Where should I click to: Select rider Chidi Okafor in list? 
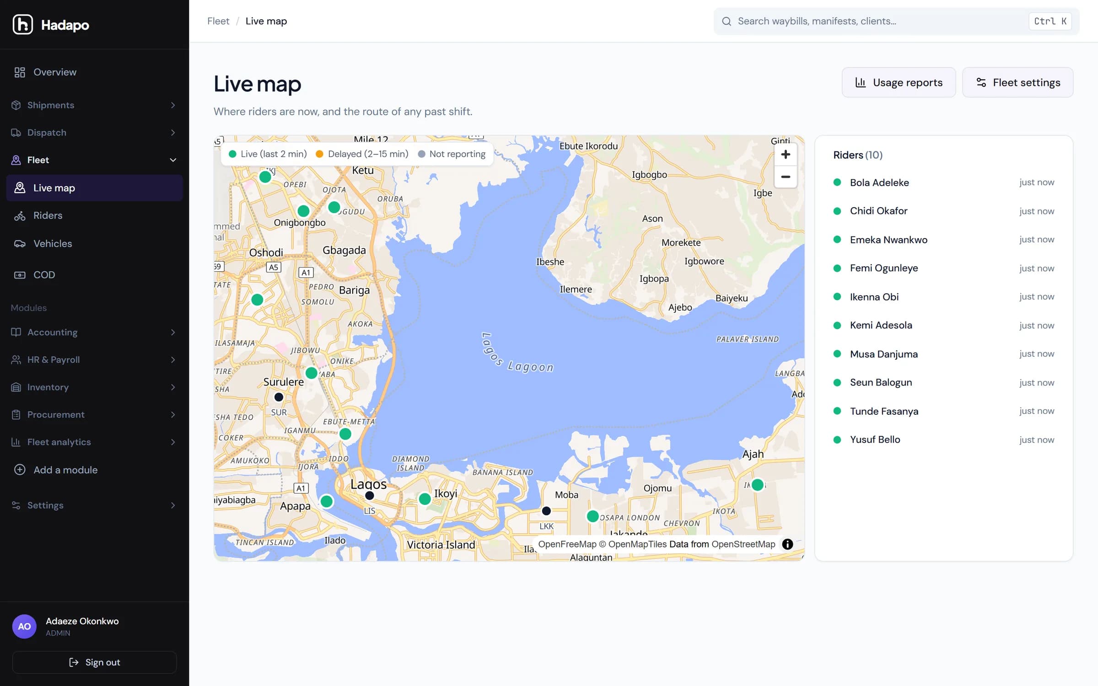click(943, 211)
